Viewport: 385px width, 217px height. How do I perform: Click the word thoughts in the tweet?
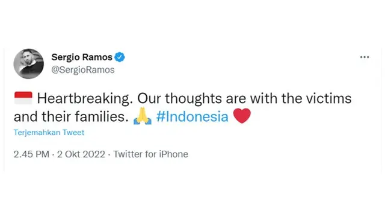[x=194, y=98]
